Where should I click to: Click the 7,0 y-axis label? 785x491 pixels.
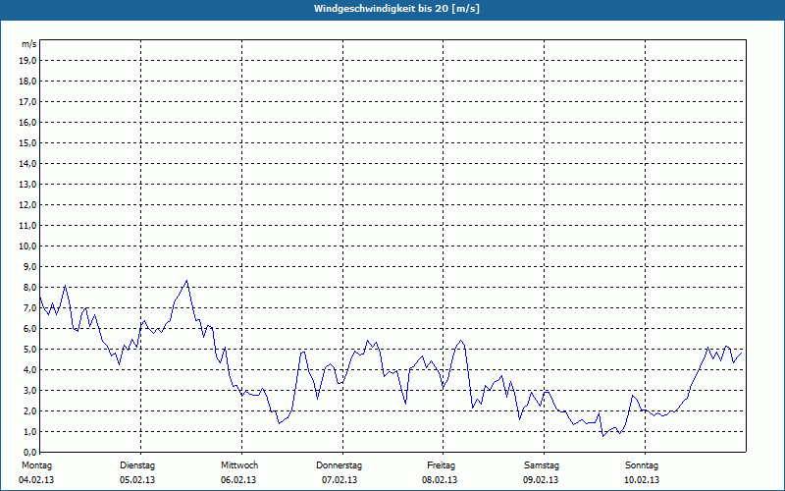coord(29,307)
